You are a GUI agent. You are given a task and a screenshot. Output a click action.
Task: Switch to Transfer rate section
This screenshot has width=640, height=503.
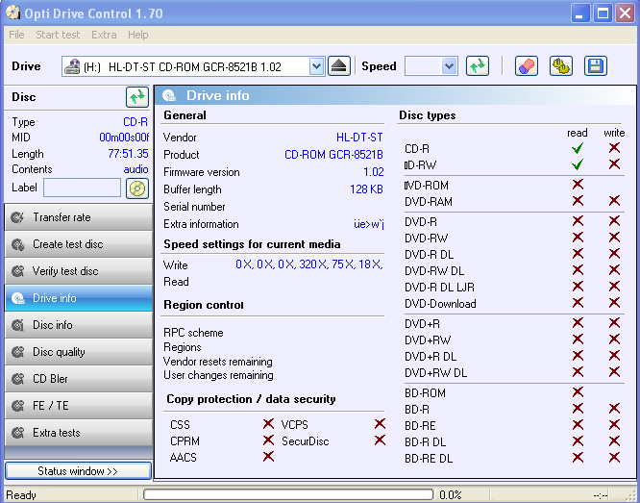tap(79, 217)
